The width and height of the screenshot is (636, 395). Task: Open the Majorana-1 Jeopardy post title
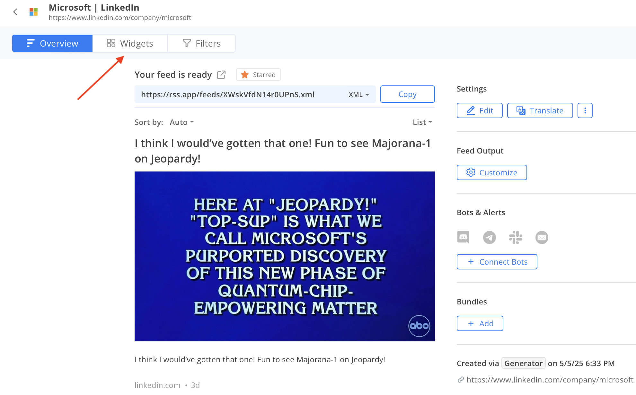(283, 151)
